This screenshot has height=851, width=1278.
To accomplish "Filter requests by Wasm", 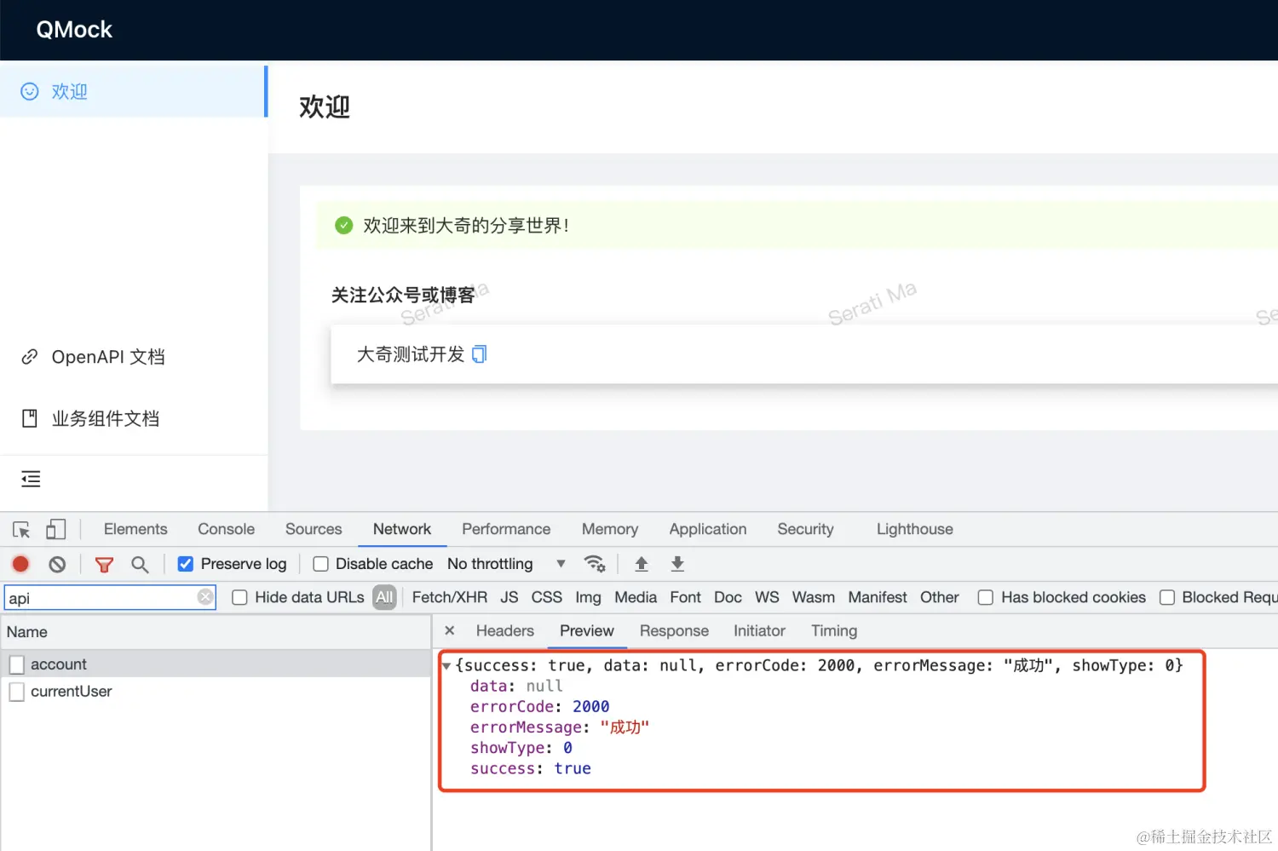I will [x=814, y=597].
